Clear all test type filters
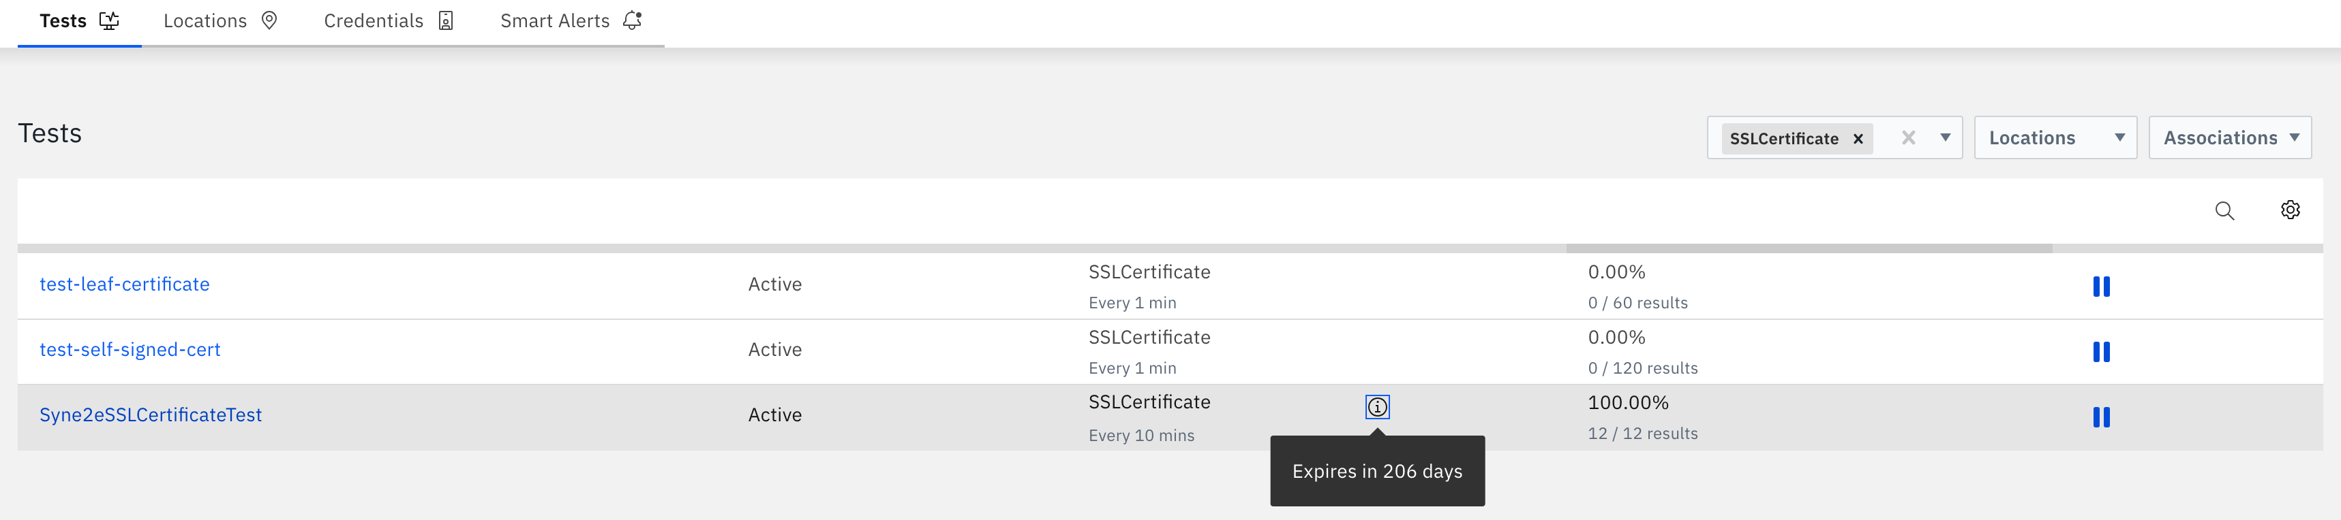The width and height of the screenshot is (2341, 520). pyautogui.click(x=1907, y=138)
